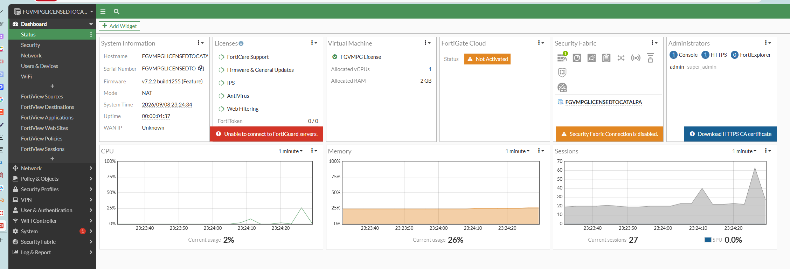This screenshot has height=269, width=790.
Task: Open the FortiCare Support license link
Action: [248, 57]
